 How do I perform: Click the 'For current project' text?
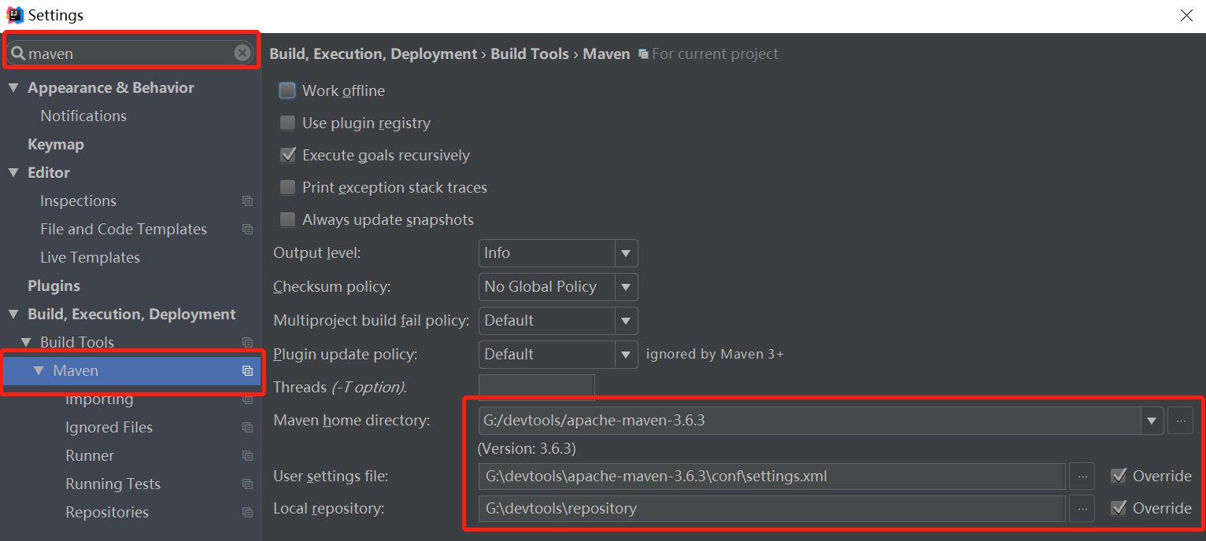pos(715,54)
